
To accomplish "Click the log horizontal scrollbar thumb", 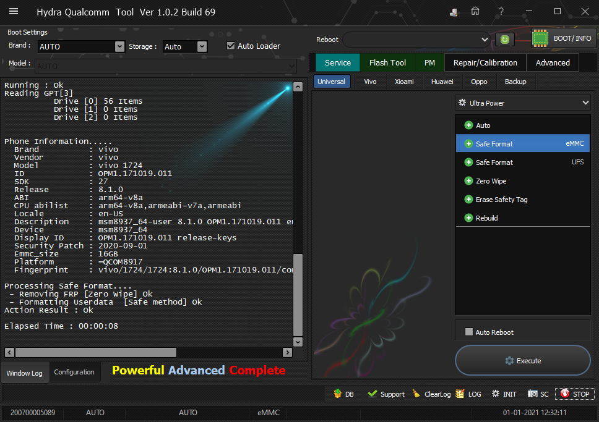I will pyautogui.click(x=96, y=352).
